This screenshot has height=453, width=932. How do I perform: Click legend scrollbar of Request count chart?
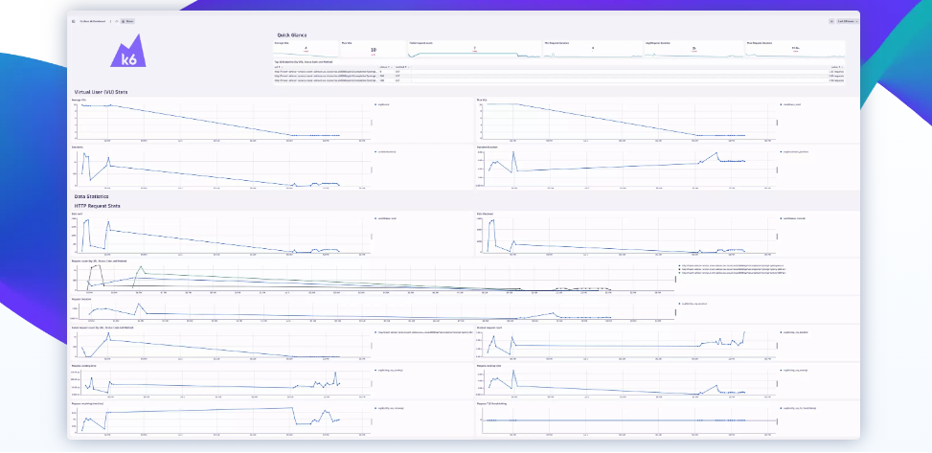tap(675, 280)
